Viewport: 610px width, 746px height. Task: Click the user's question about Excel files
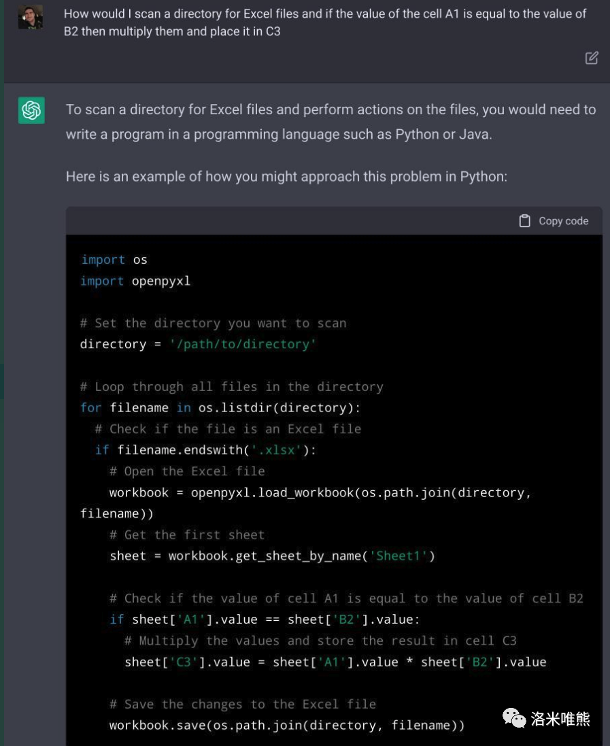coord(325,22)
